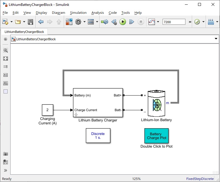The width and height of the screenshot is (220, 182).
Task: Open the Simulation menu
Action: (x=78, y=13)
